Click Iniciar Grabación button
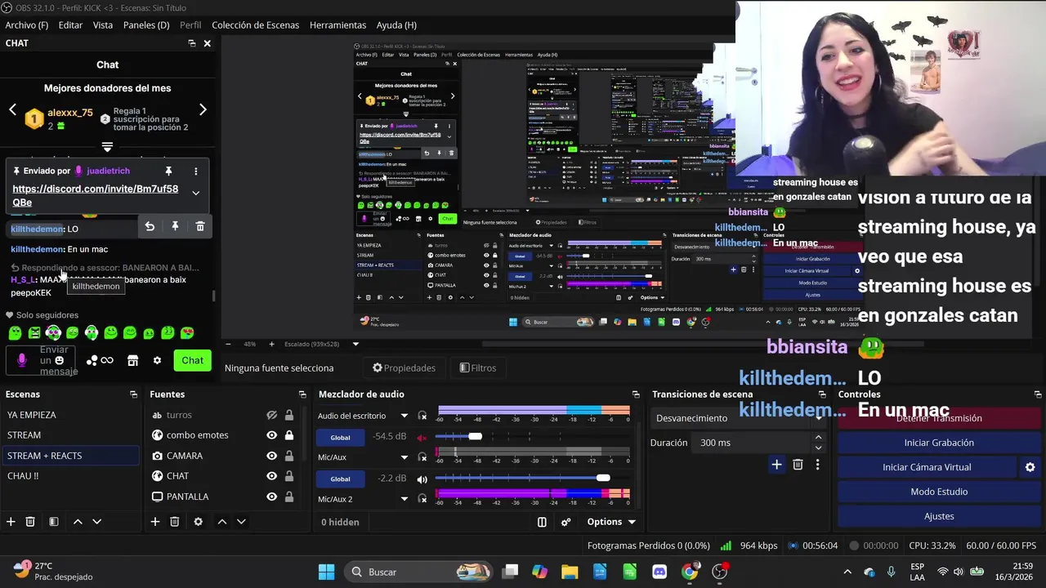The image size is (1046, 588). (939, 443)
